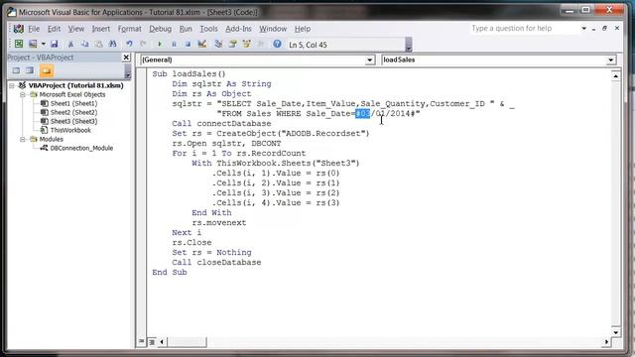635x357 pixels.
Task: Click the Insert UserForm toolbar icon
Action: (33, 44)
